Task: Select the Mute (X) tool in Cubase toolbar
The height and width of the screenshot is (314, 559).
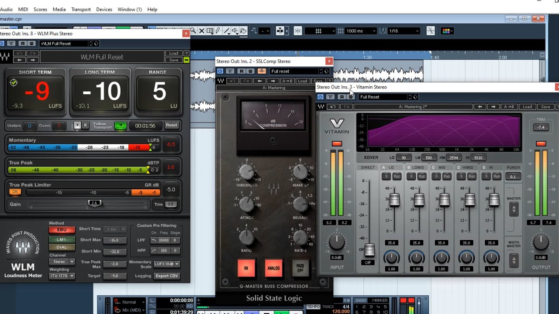Action: (202, 31)
